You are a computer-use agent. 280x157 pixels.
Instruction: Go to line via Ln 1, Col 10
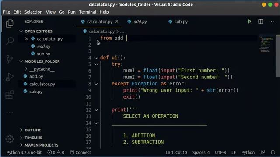[176, 152]
